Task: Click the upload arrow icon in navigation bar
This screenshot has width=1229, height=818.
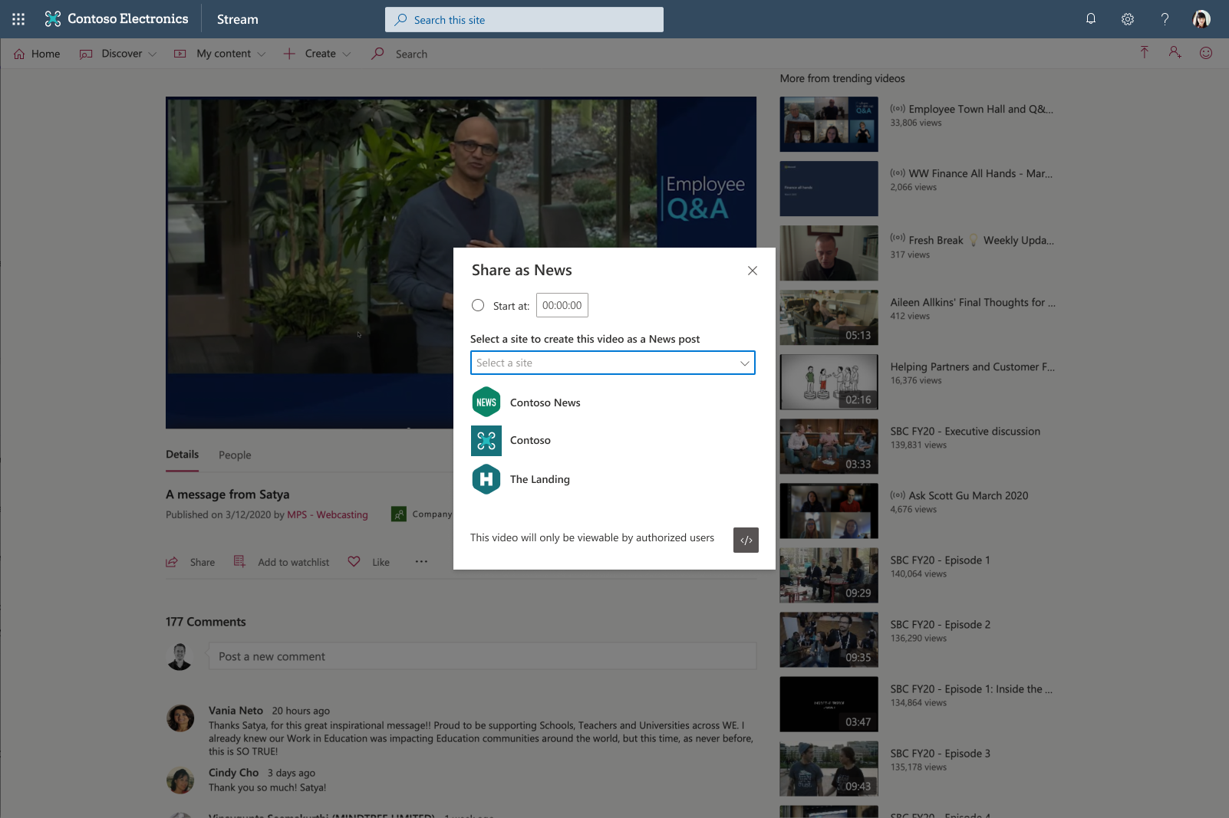Action: [x=1144, y=53]
